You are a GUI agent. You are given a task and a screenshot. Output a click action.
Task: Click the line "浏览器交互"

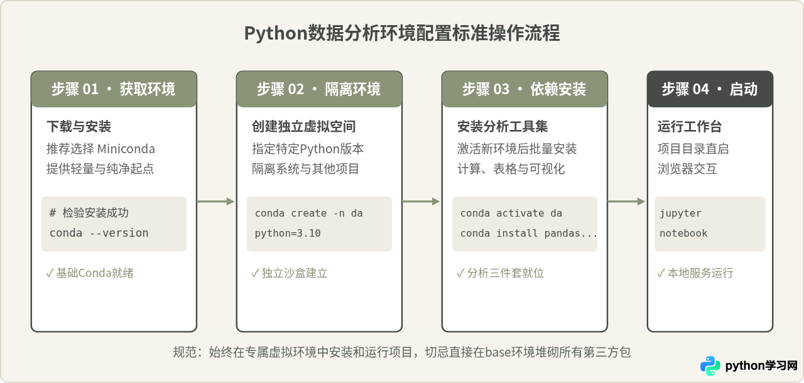click(x=687, y=169)
